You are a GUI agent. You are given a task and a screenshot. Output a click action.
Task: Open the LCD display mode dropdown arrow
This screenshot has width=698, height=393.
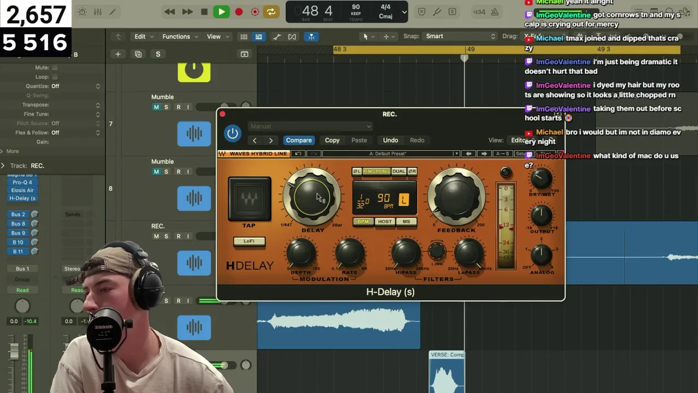[404, 11]
